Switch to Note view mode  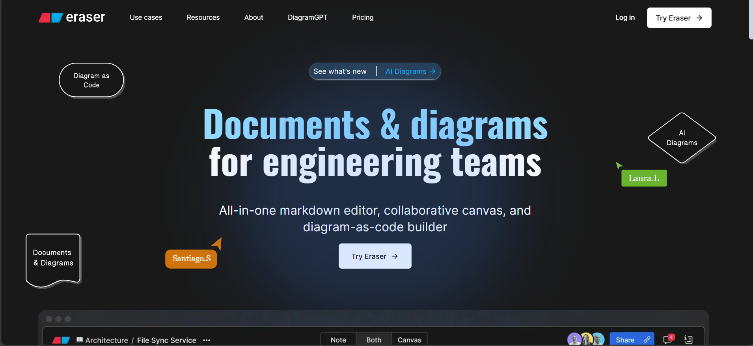pos(338,340)
